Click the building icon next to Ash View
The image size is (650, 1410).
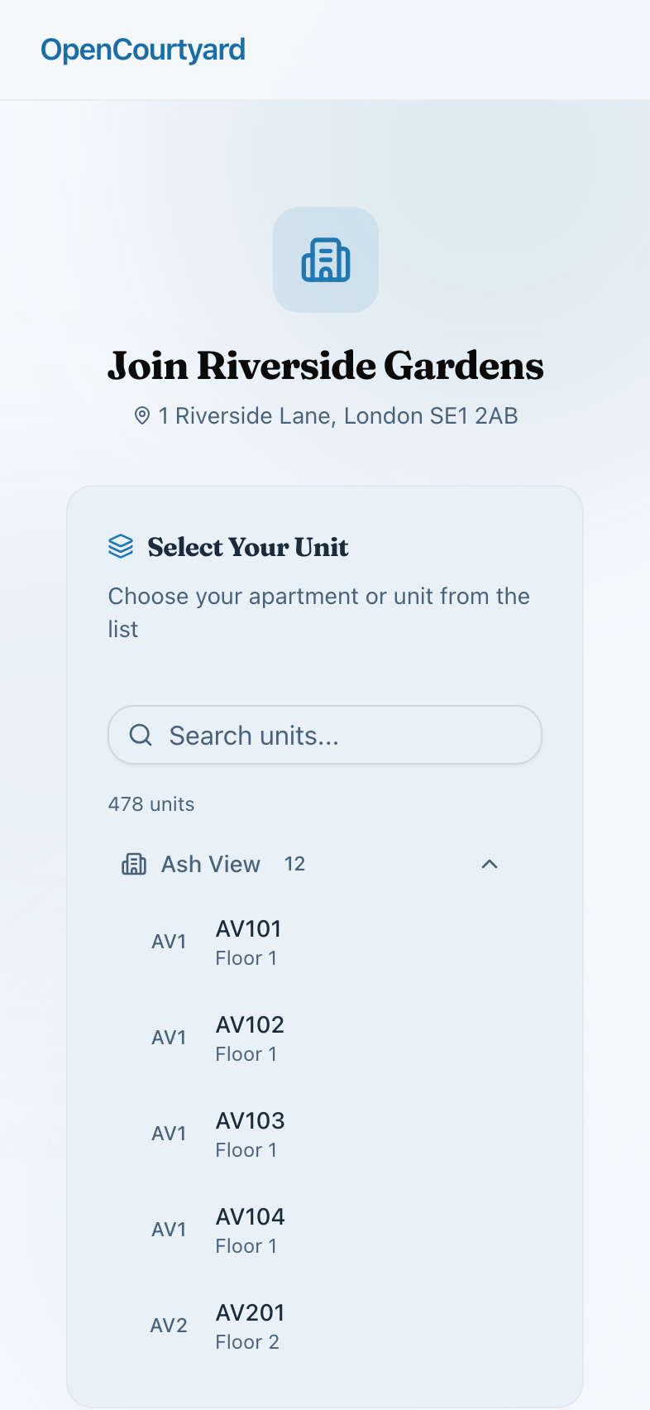point(134,864)
